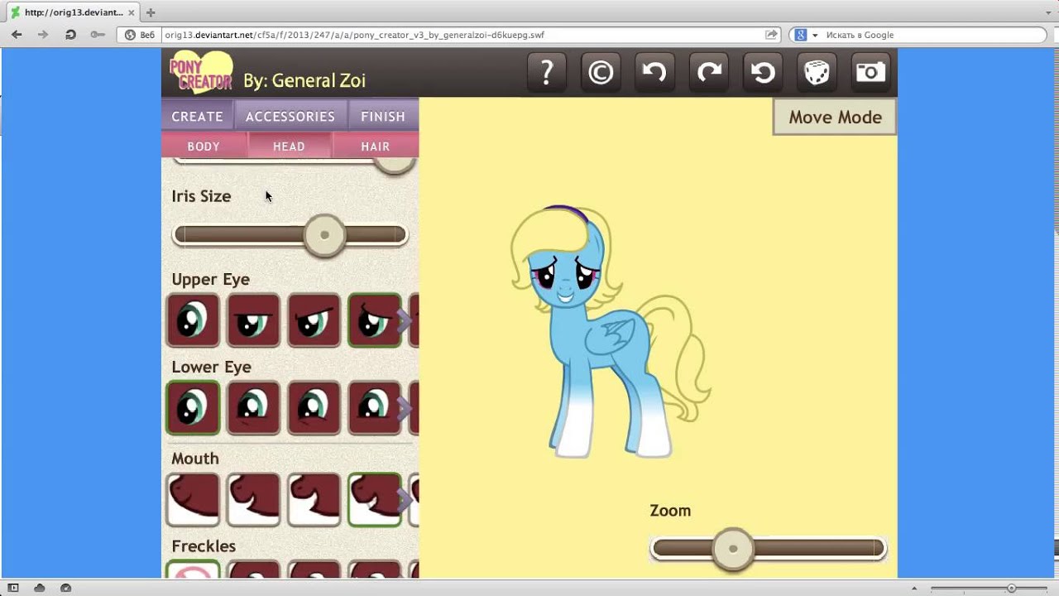
Task: Open the HEAD sub-tab
Action: (289, 146)
